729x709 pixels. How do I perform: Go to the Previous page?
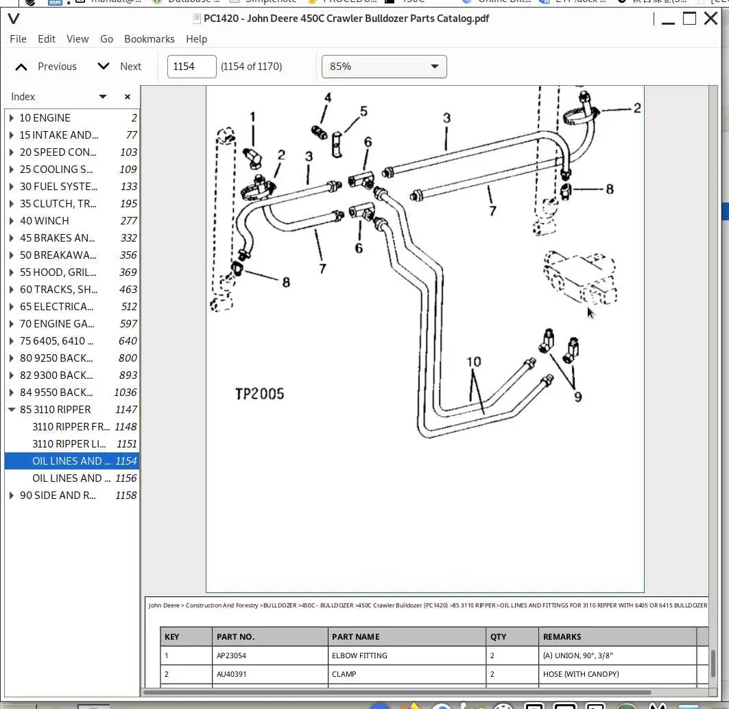(46, 67)
